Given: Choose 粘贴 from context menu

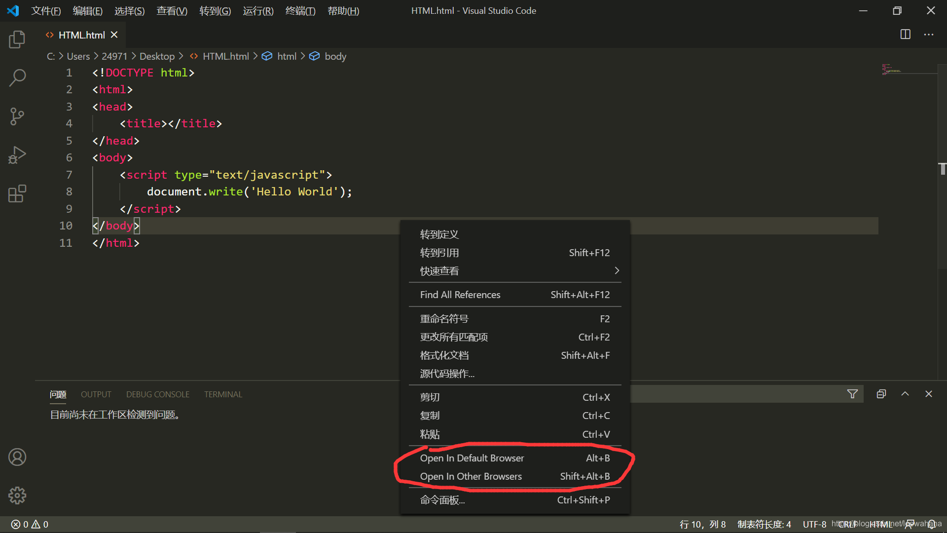Looking at the screenshot, I should (x=515, y=434).
